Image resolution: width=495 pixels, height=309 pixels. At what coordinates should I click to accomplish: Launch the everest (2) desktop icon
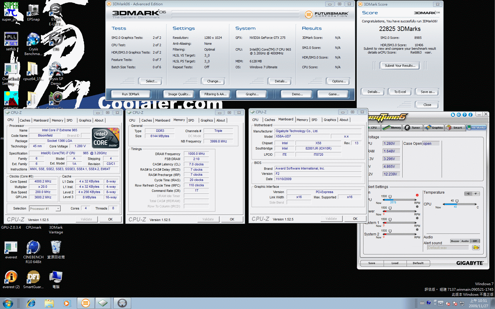pos(11,280)
